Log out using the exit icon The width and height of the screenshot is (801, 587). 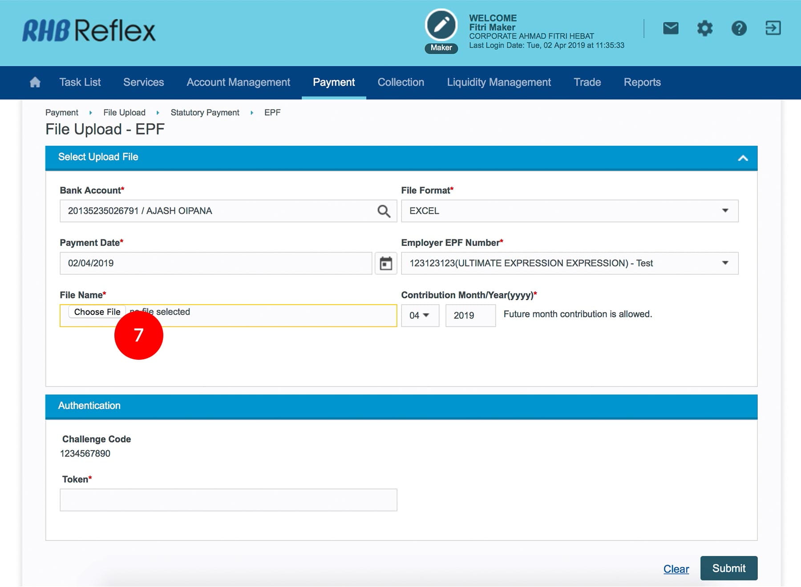(x=773, y=28)
